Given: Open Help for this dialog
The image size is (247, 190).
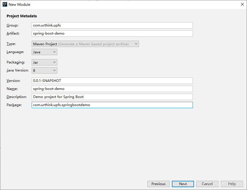Looking at the screenshot, I should [x=232, y=184].
